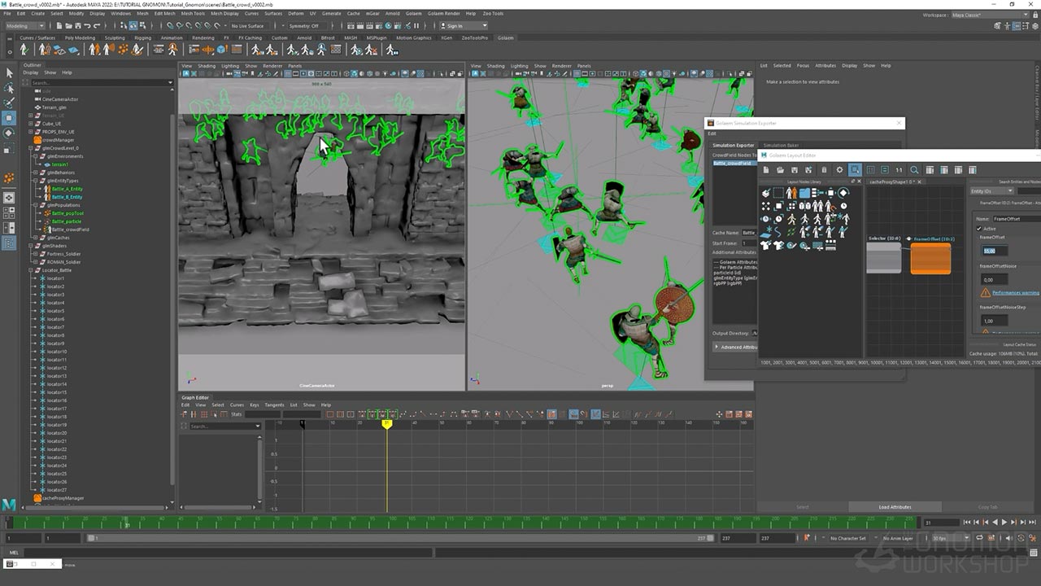Switch to the Simulation Baker tab
Viewport: 1041px width, 586px height.
tap(780, 145)
